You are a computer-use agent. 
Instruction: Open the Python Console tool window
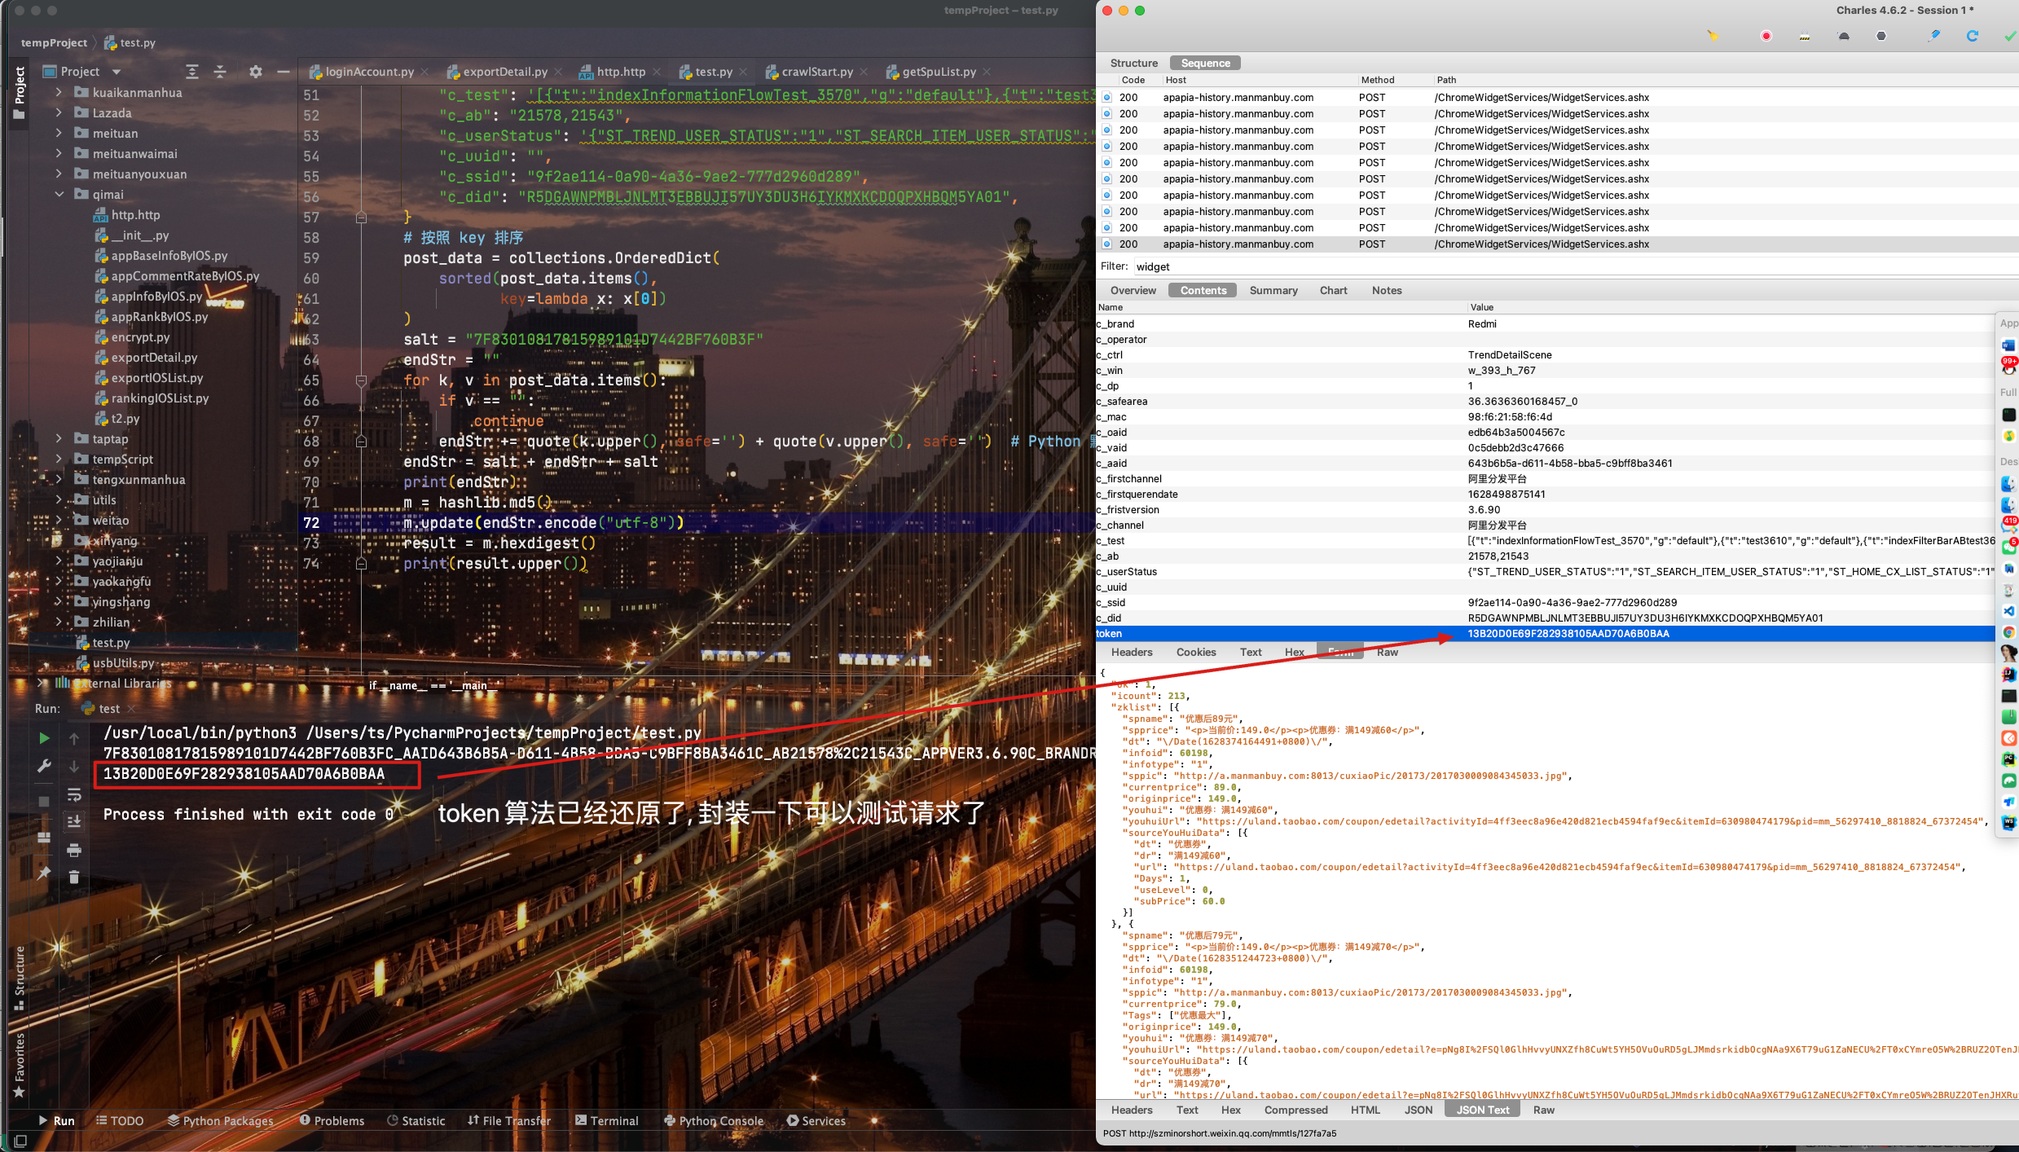coord(714,1120)
